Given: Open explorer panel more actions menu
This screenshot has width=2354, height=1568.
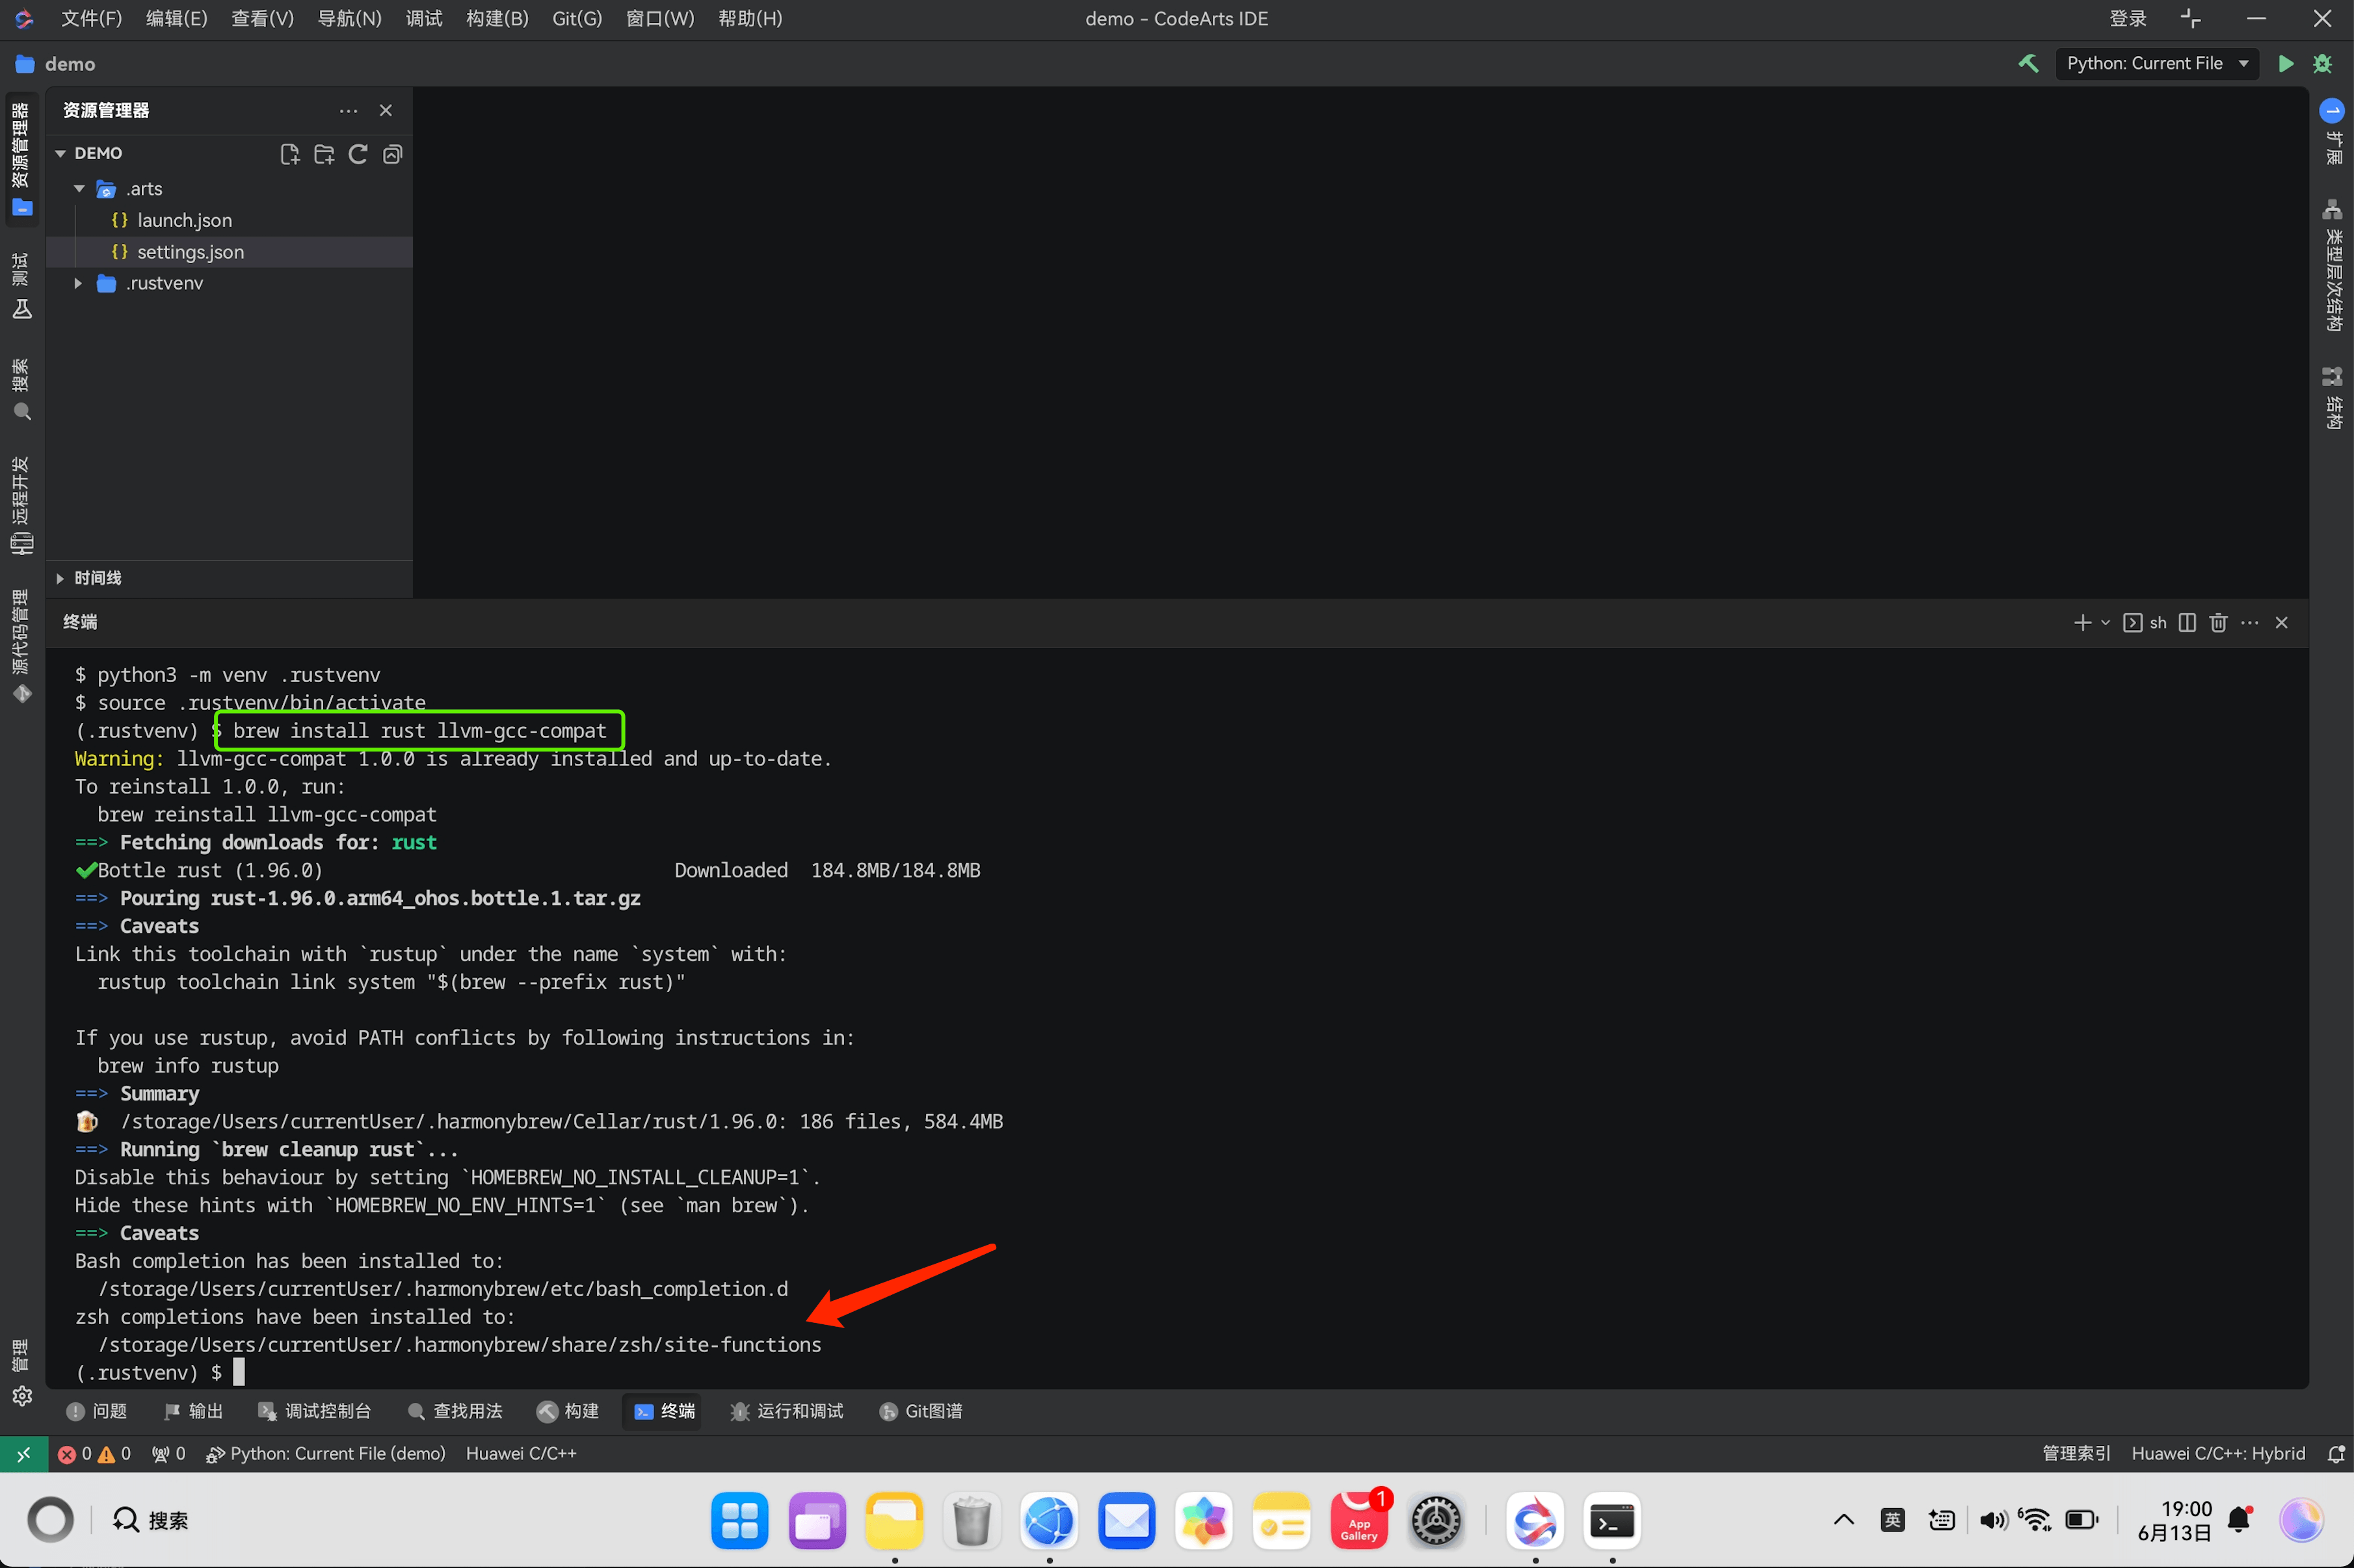Looking at the screenshot, I should [x=348, y=110].
